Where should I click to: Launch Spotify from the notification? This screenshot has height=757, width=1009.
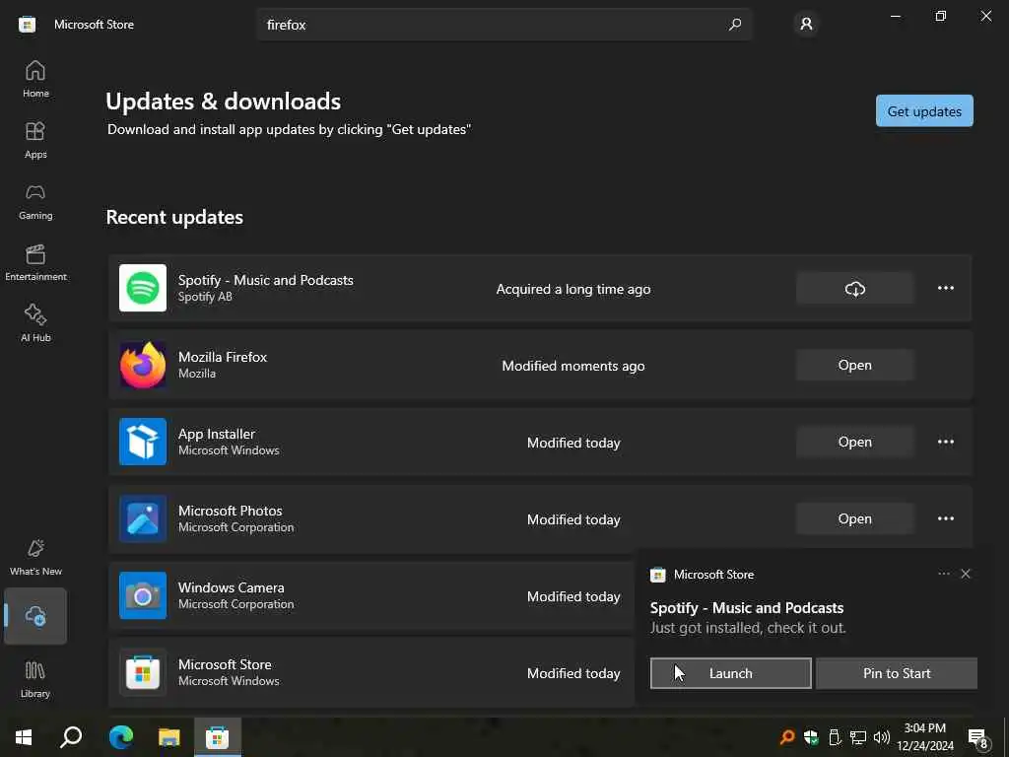click(x=730, y=673)
